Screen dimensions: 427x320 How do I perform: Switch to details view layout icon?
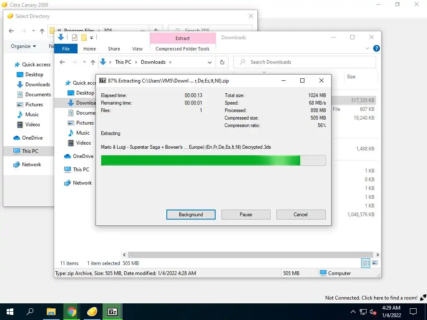[x=366, y=263]
